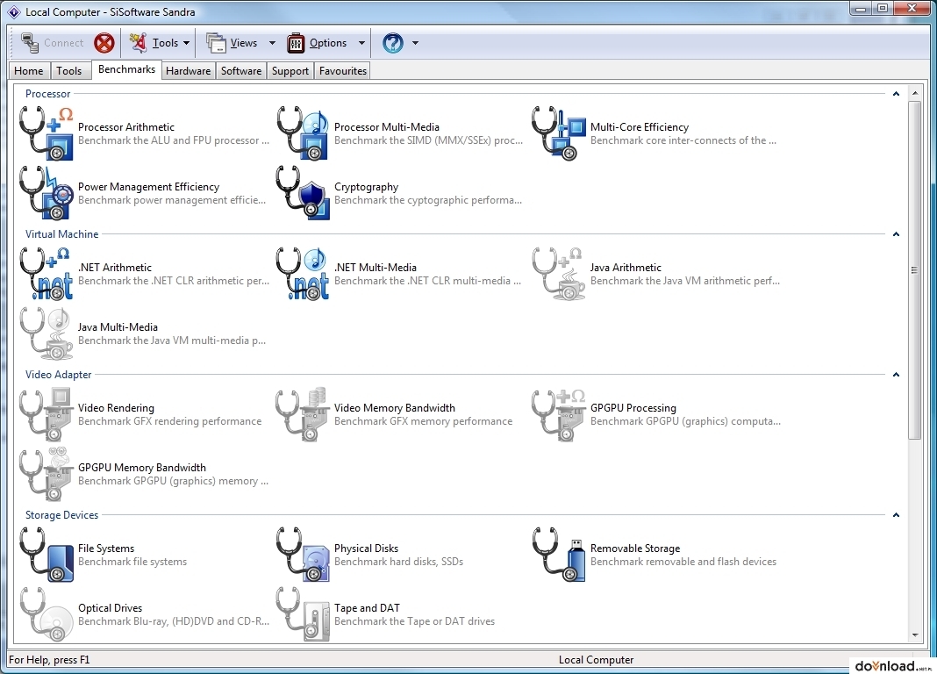
Task: Collapse the Storage Devices section
Action: [896, 515]
